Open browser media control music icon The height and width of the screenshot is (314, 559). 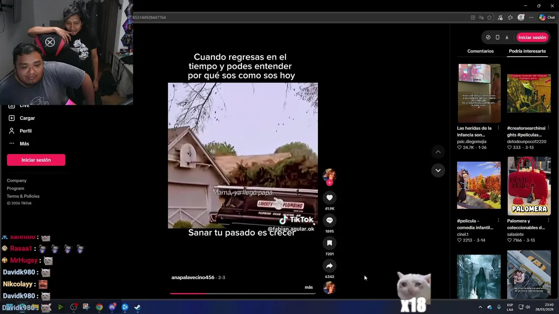pyautogui.click(x=500, y=17)
